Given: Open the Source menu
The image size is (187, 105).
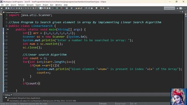Looking at the screenshot, I should coord(13,5).
